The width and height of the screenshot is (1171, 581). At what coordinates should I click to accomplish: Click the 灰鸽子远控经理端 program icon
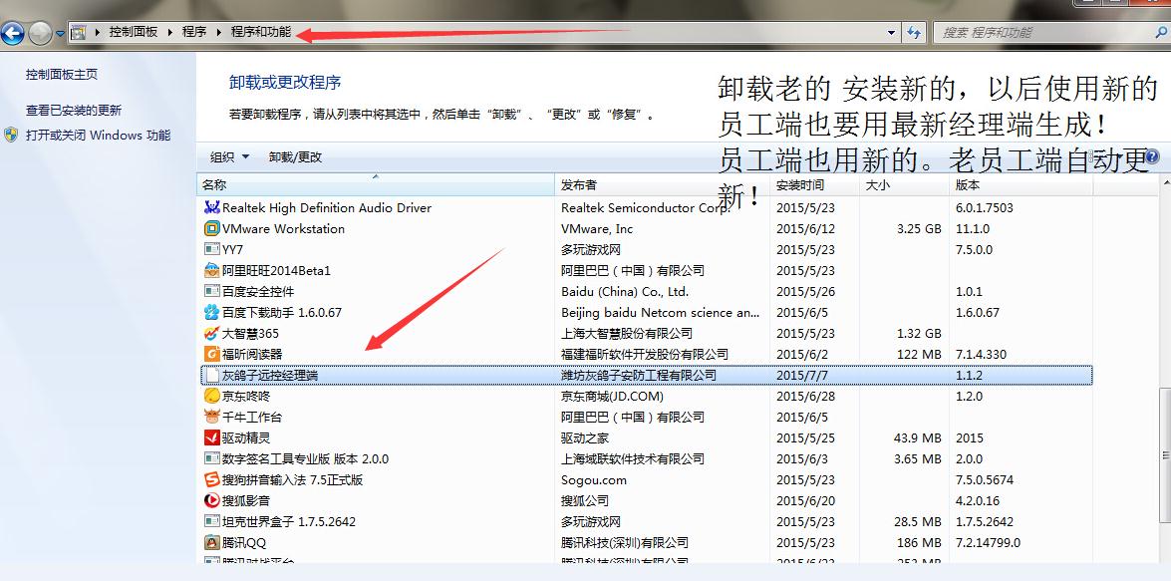(x=212, y=375)
